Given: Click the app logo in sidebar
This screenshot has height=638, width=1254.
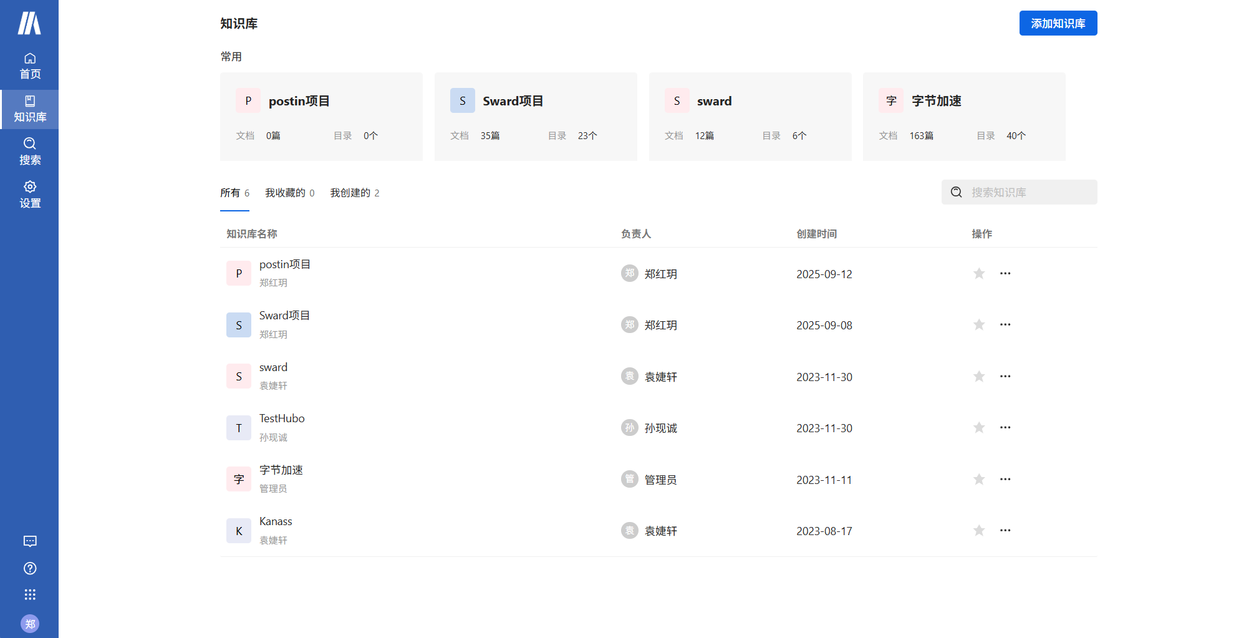Looking at the screenshot, I should click(x=29, y=23).
